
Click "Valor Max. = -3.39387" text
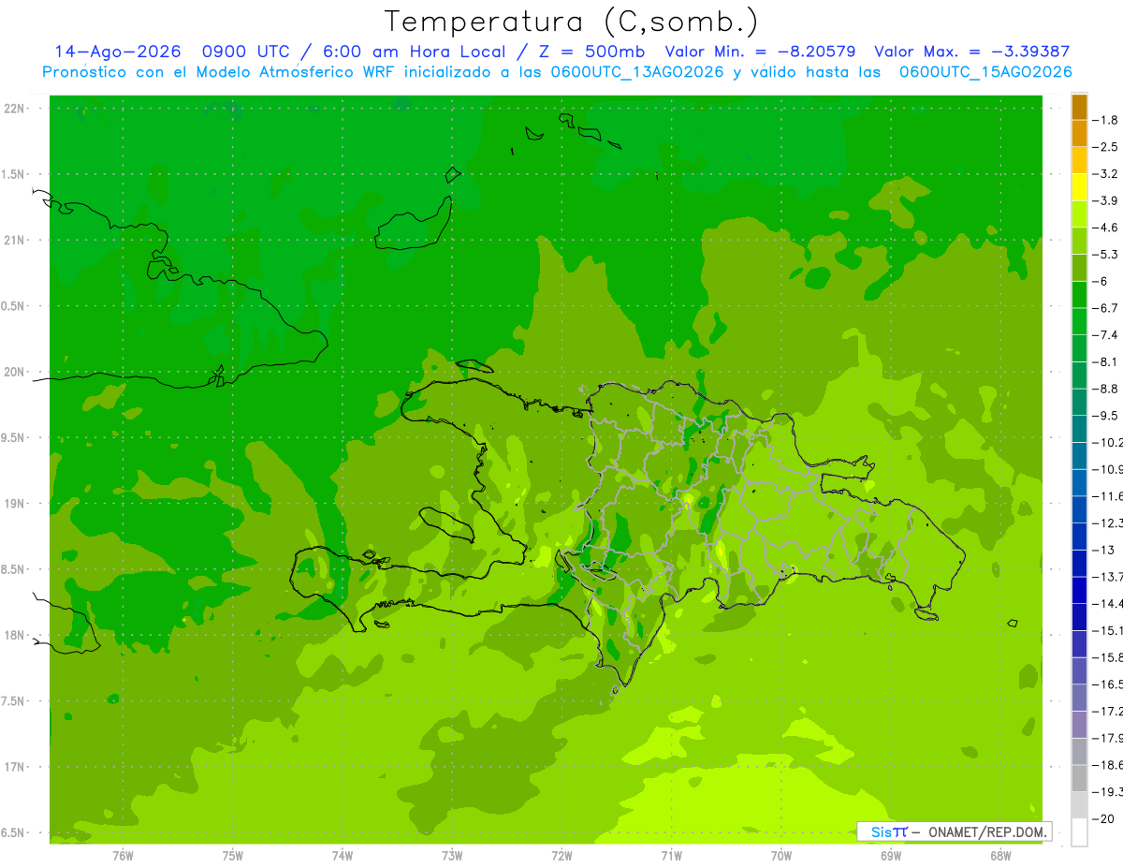pyautogui.click(x=972, y=52)
